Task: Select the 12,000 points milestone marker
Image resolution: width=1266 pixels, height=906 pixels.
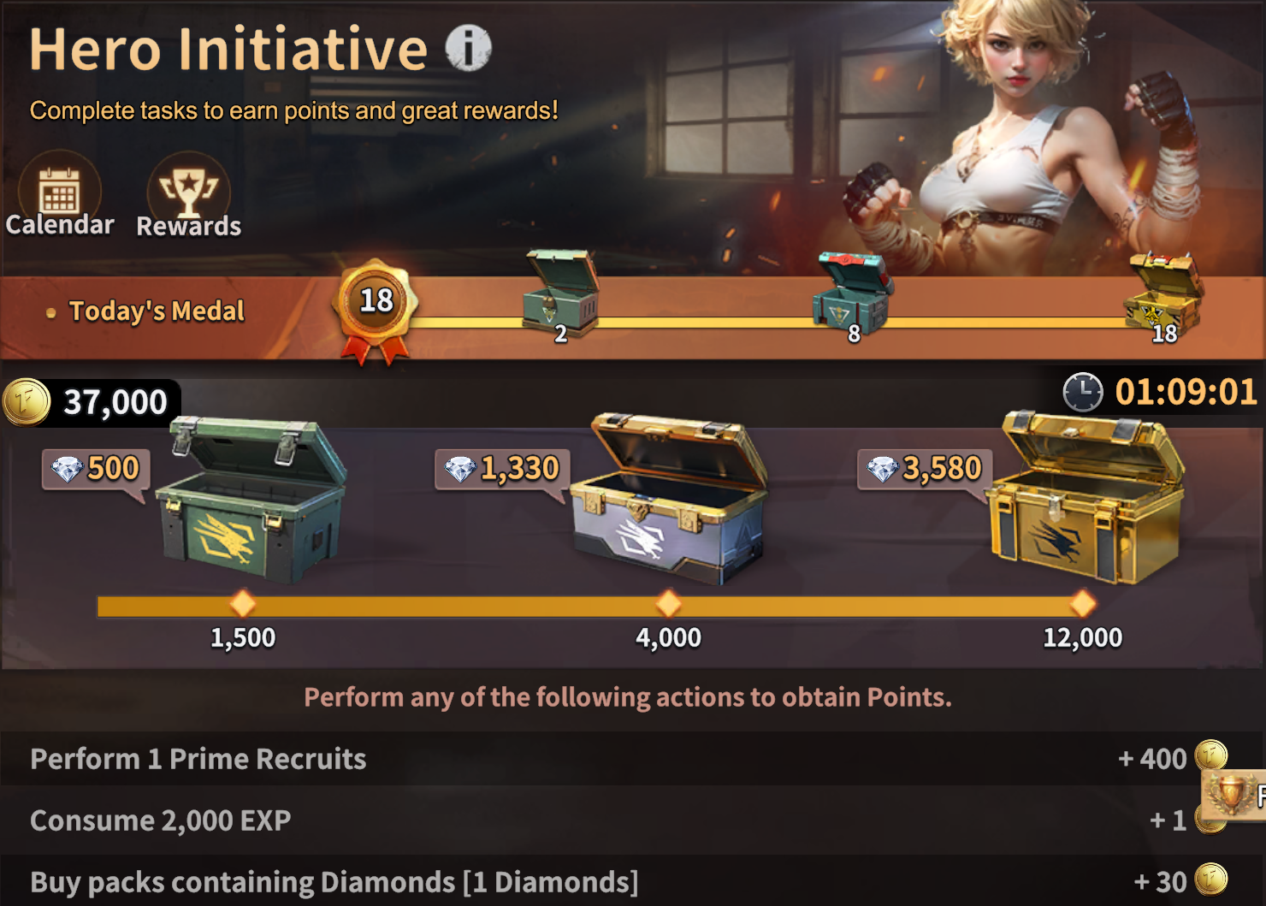Action: [x=1083, y=604]
